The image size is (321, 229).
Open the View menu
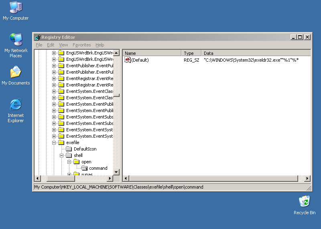63,45
